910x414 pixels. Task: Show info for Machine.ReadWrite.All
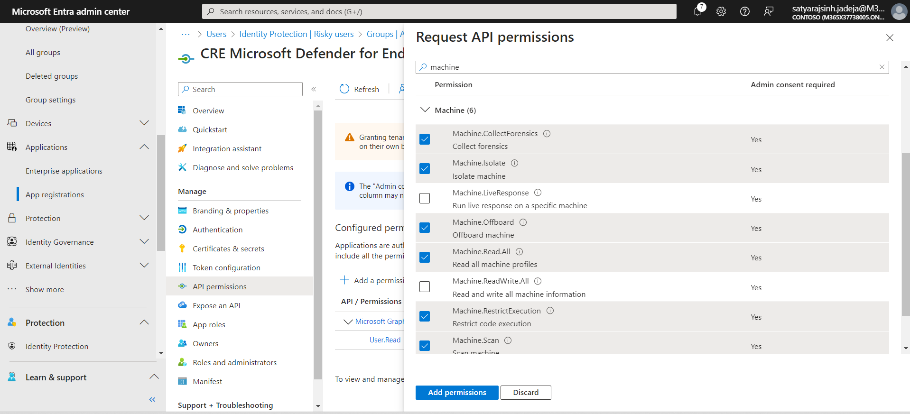(538, 281)
